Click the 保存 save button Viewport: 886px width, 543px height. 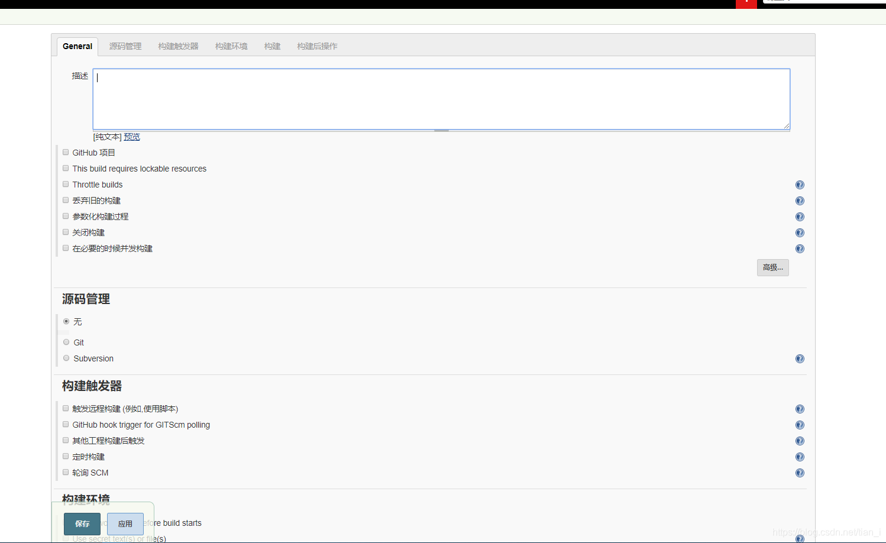(x=82, y=524)
